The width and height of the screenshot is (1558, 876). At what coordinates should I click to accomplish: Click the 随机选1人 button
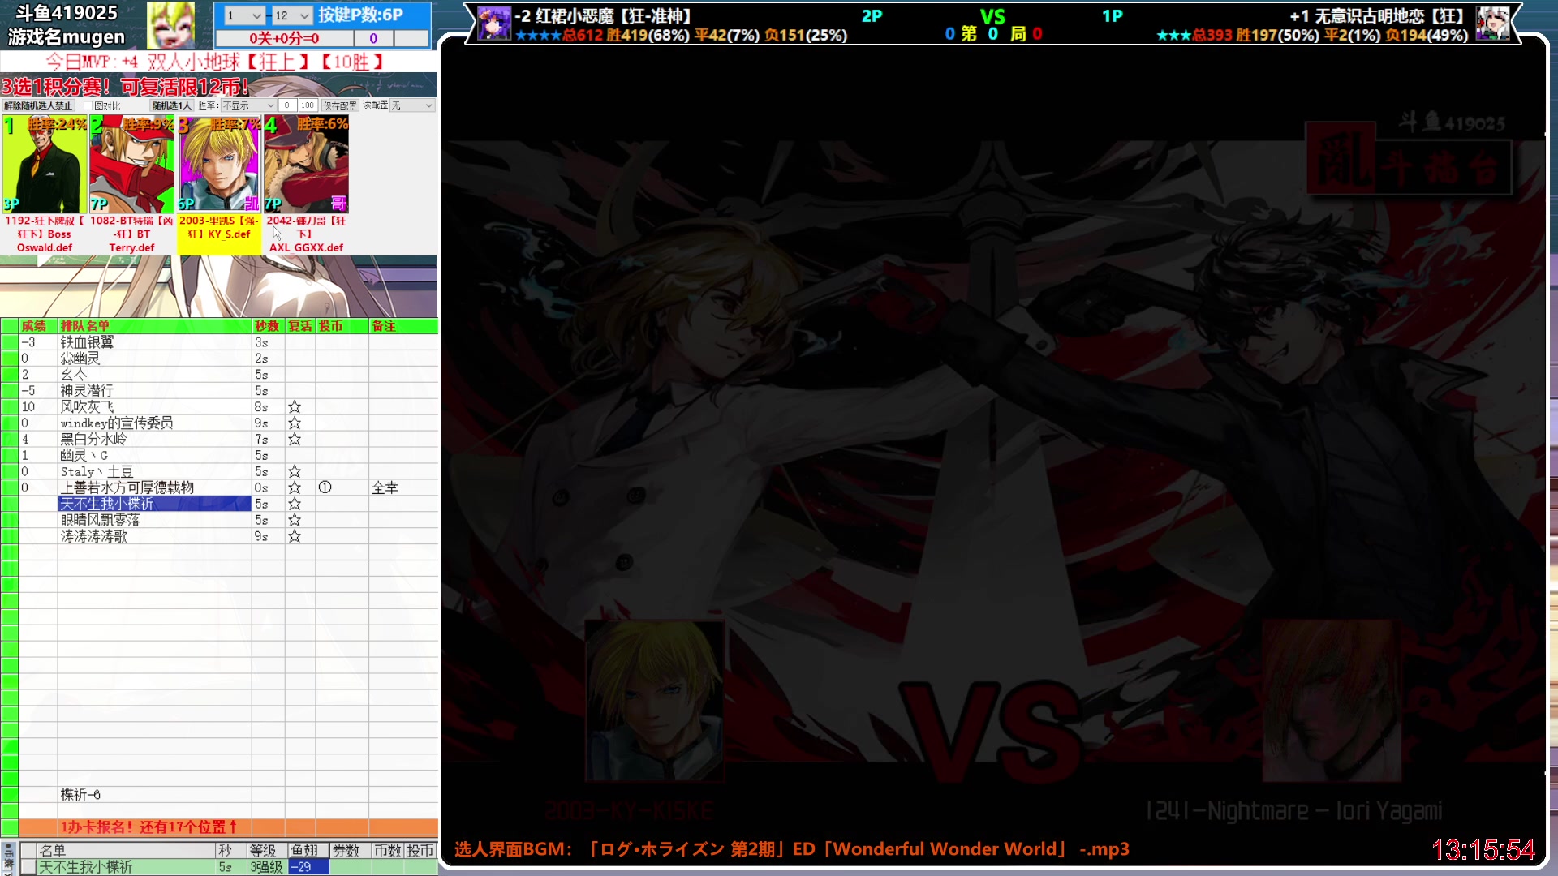click(x=171, y=105)
